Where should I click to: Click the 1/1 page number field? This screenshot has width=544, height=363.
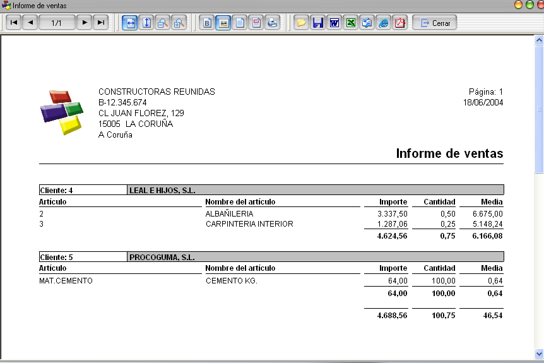click(x=57, y=23)
